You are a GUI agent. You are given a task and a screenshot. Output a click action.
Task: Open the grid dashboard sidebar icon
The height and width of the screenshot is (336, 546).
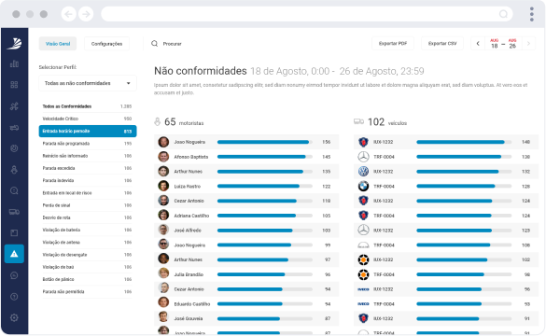point(14,85)
